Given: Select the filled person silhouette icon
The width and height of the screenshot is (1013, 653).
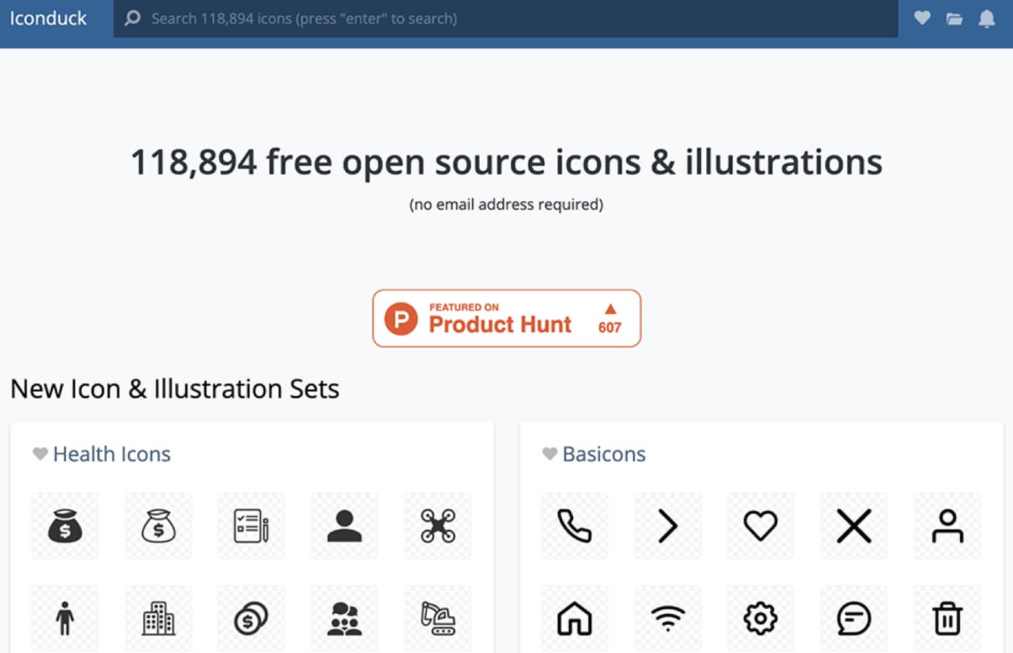Looking at the screenshot, I should pyautogui.click(x=344, y=526).
